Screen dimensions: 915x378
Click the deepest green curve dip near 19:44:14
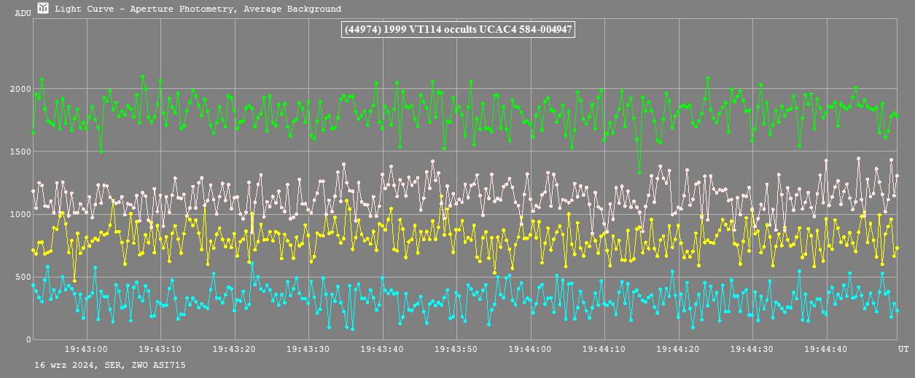pos(639,173)
